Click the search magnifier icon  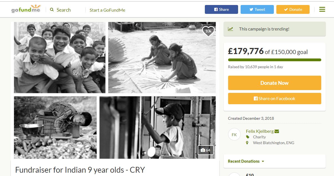click(x=52, y=10)
